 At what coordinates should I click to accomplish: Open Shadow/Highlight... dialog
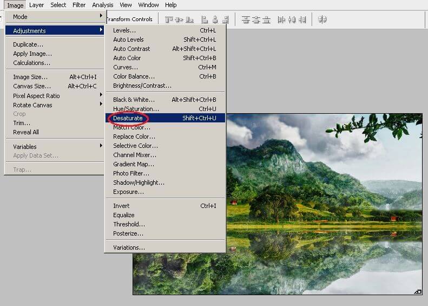166,183
